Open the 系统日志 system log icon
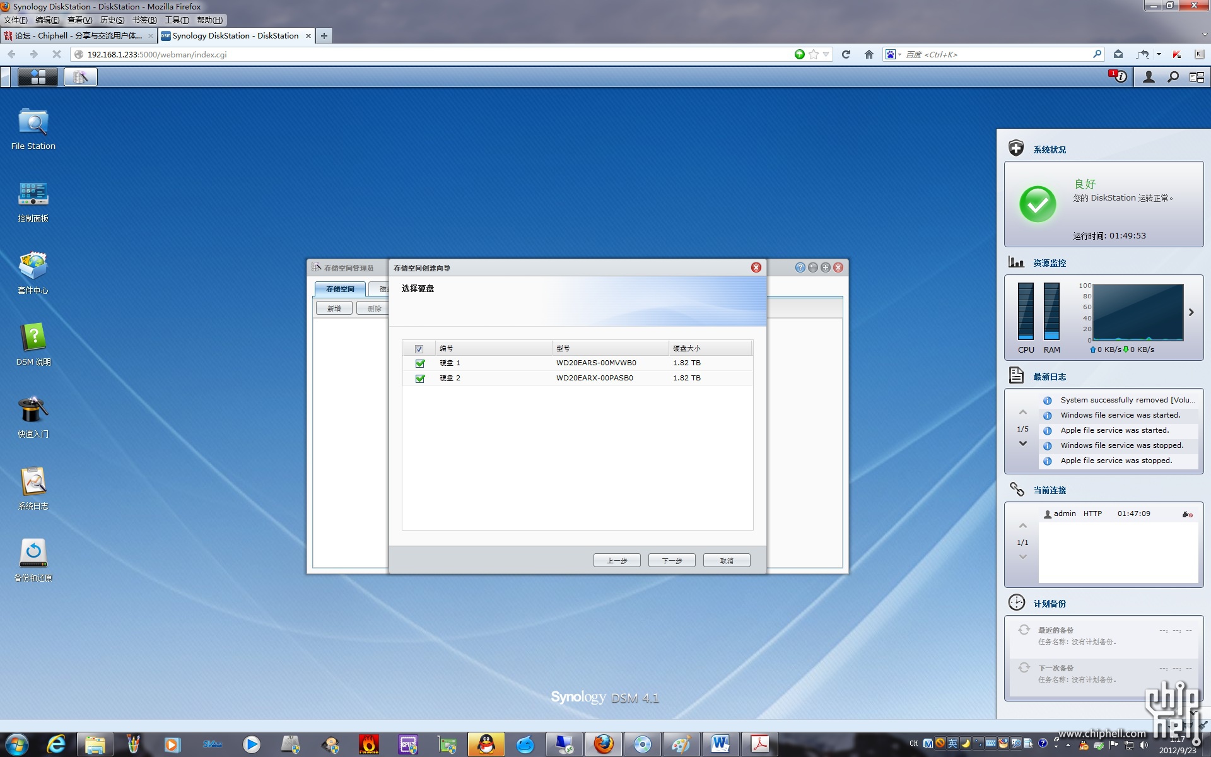 [x=33, y=490]
